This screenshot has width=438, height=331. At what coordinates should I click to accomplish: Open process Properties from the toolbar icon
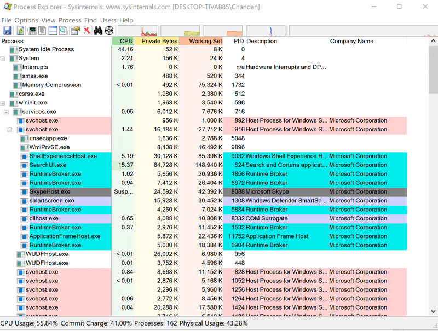pos(76,31)
